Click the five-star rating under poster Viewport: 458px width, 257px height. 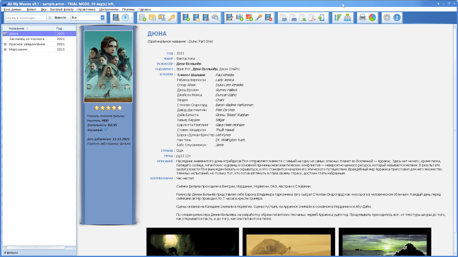click(x=108, y=108)
